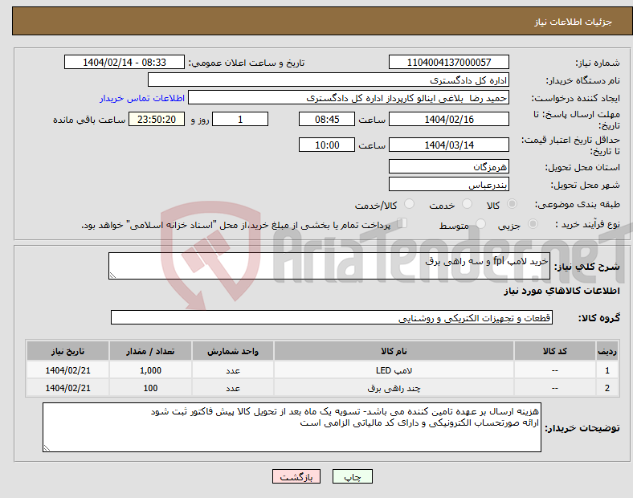Click the اطلاعات کالاهای مورد نیاز heading
The image size is (633, 498).
(x=562, y=291)
